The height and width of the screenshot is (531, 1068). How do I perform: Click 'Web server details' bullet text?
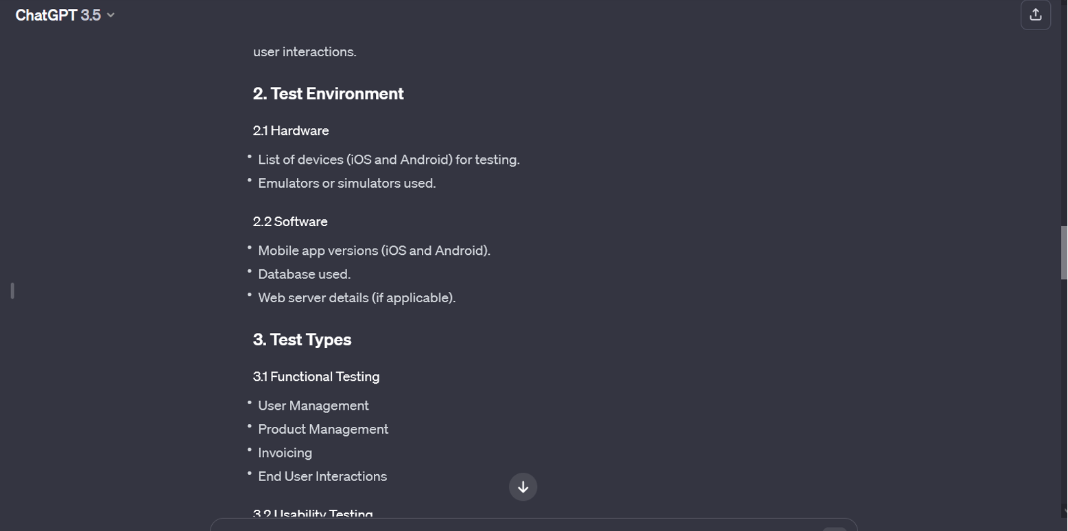tap(356, 297)
